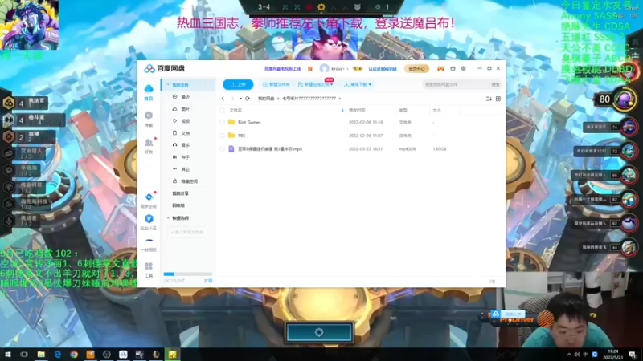
Task: Click the PBE folder icon
Action: coord(231,136)
